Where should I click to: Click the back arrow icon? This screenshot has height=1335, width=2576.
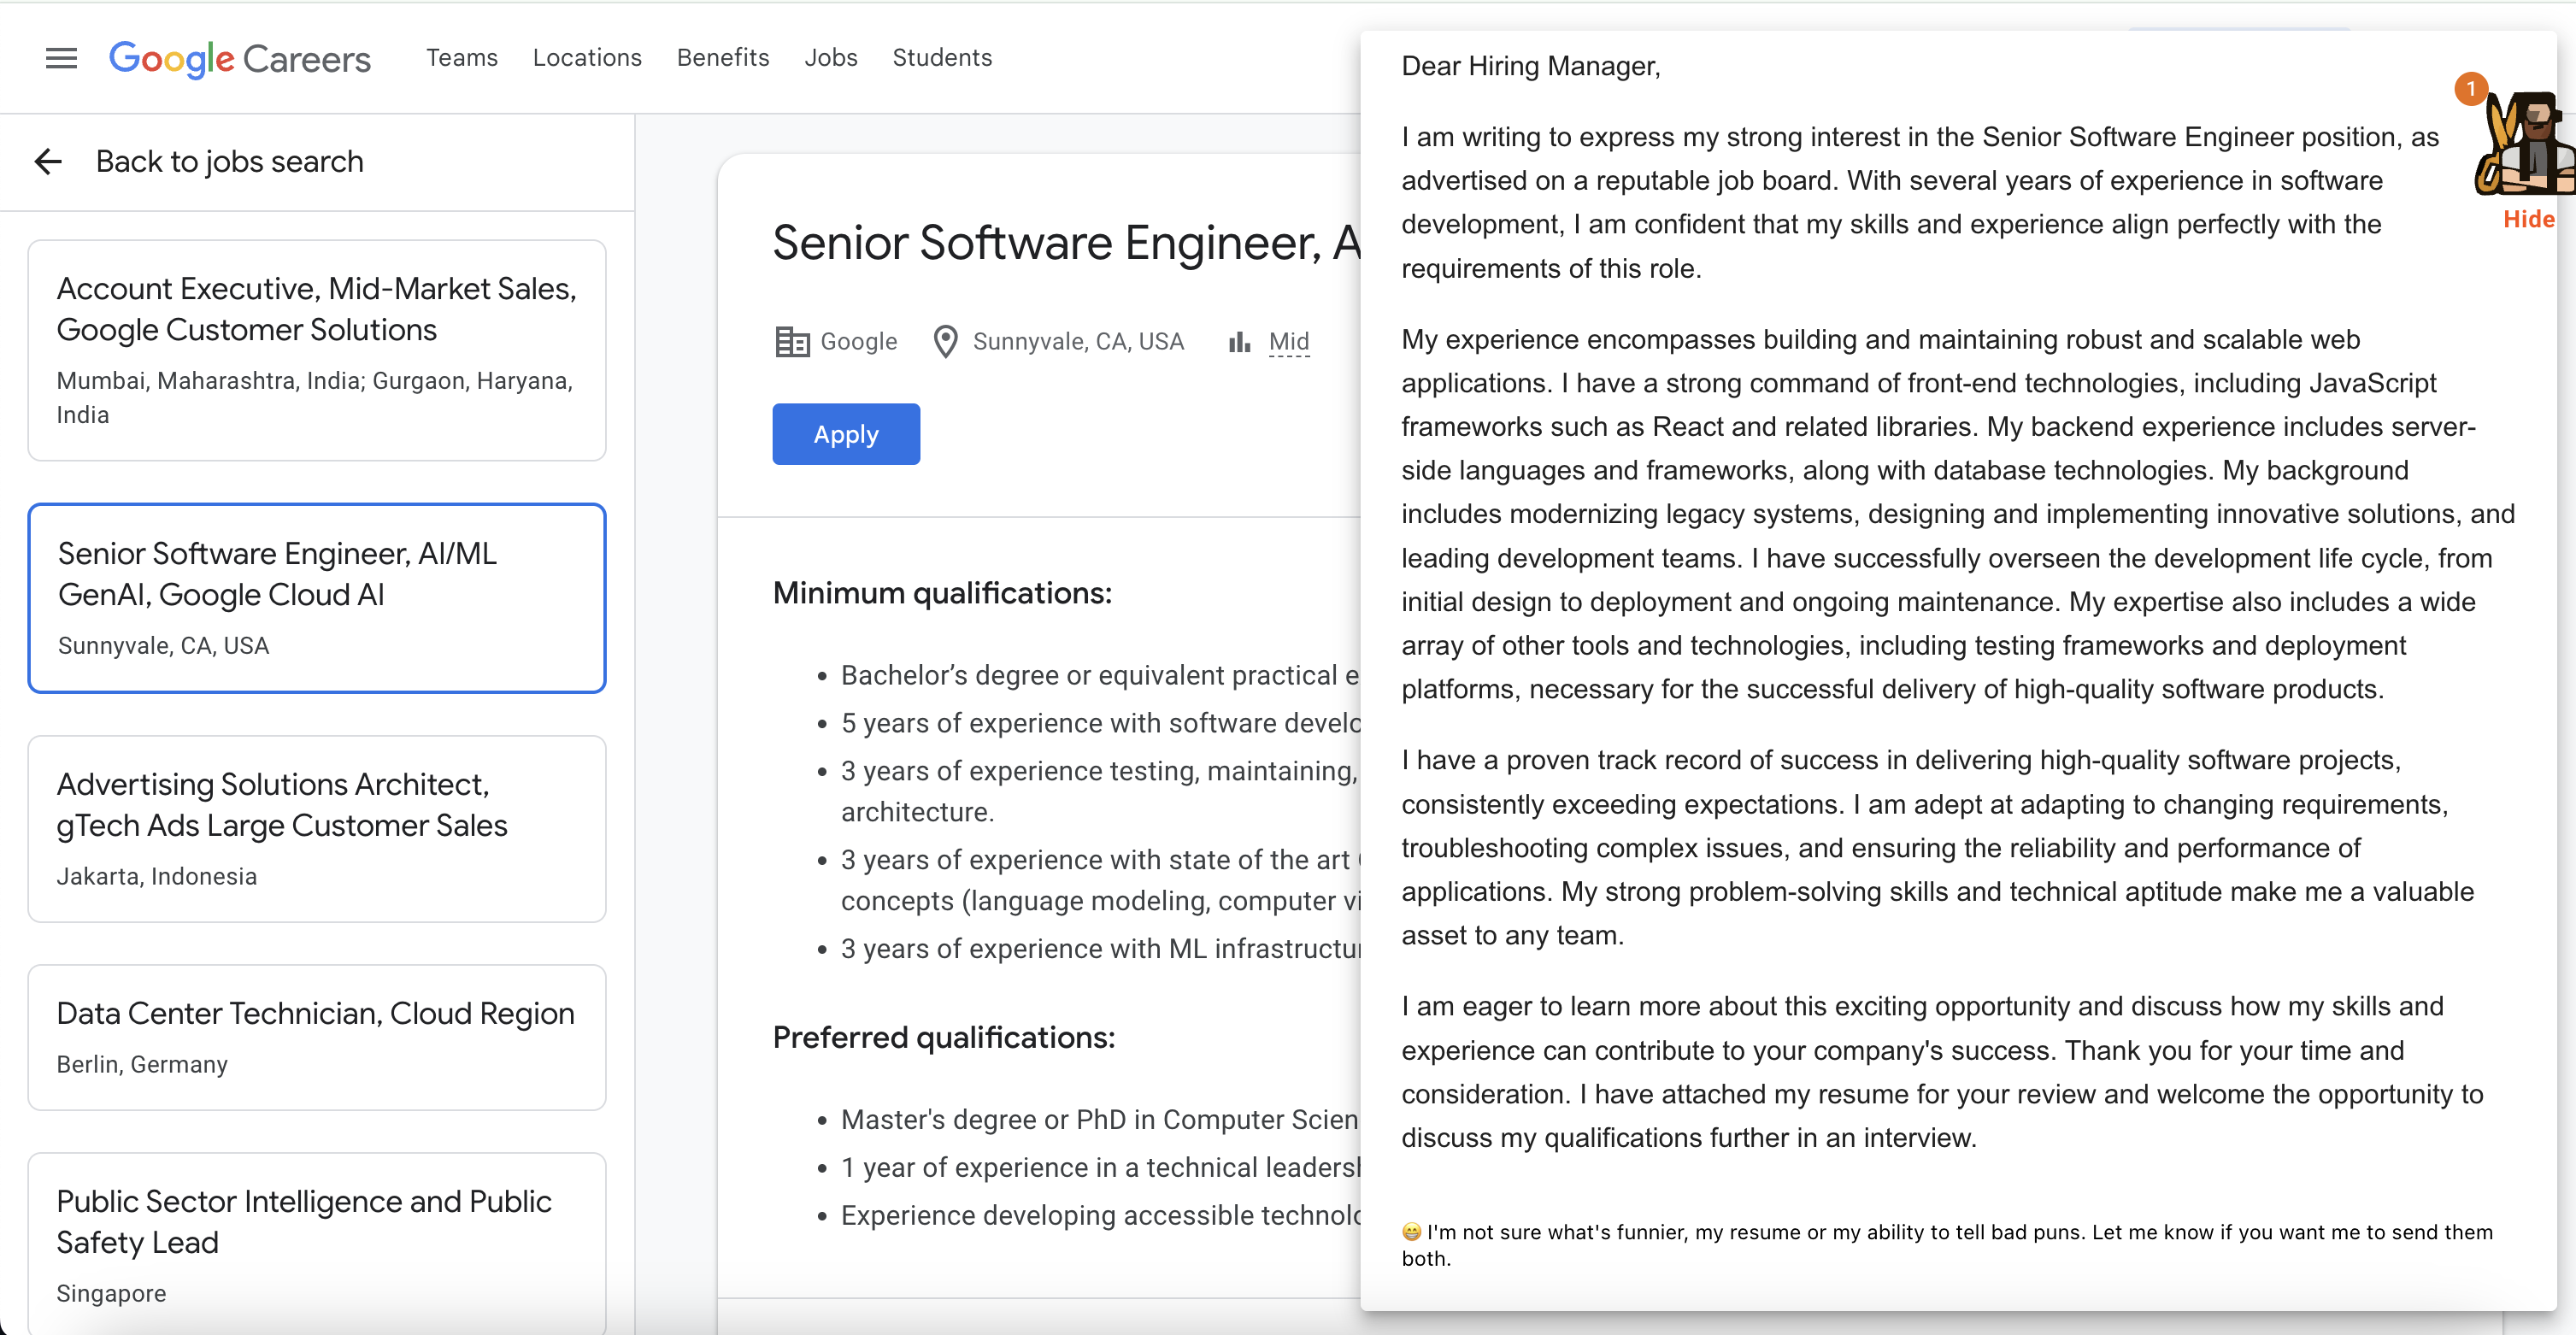point(48,161)
